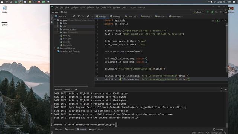Screen dimensions: 238x134
Task: Hide the Terminal tool window
Action: click(226, 89)
